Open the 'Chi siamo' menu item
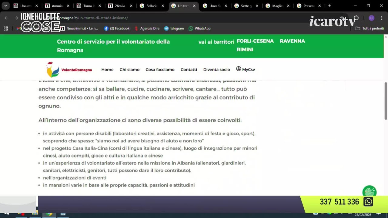This screenshot has height=218, width=388. coord(129,70)
